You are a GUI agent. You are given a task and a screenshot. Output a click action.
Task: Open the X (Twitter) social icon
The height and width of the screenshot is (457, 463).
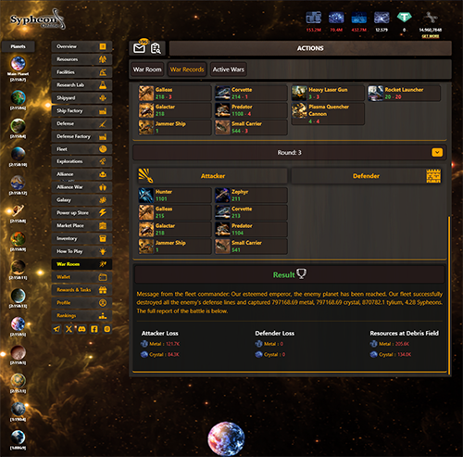pos(69,329)
